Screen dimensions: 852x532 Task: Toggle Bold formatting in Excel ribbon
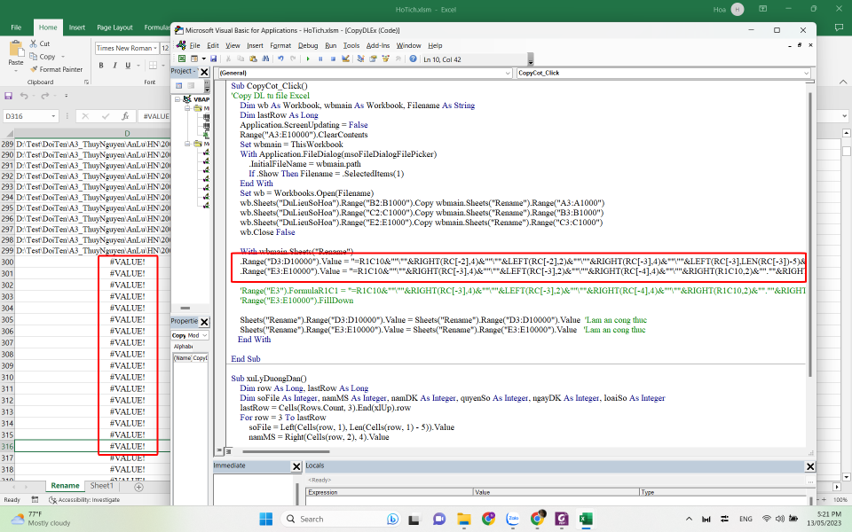tap(102, 66)
